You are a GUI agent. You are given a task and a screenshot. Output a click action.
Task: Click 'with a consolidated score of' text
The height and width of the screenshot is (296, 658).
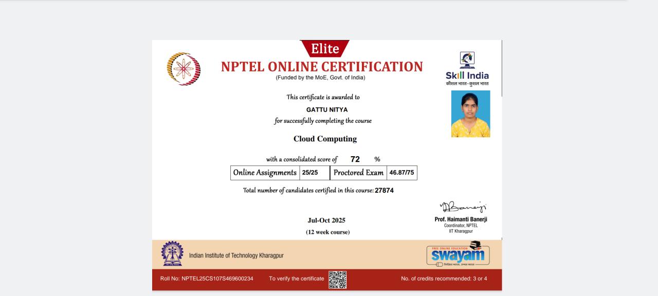pos(302,159)
